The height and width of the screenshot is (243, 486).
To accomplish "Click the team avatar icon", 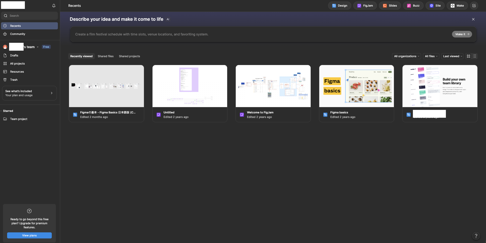I will click(5, 47).
